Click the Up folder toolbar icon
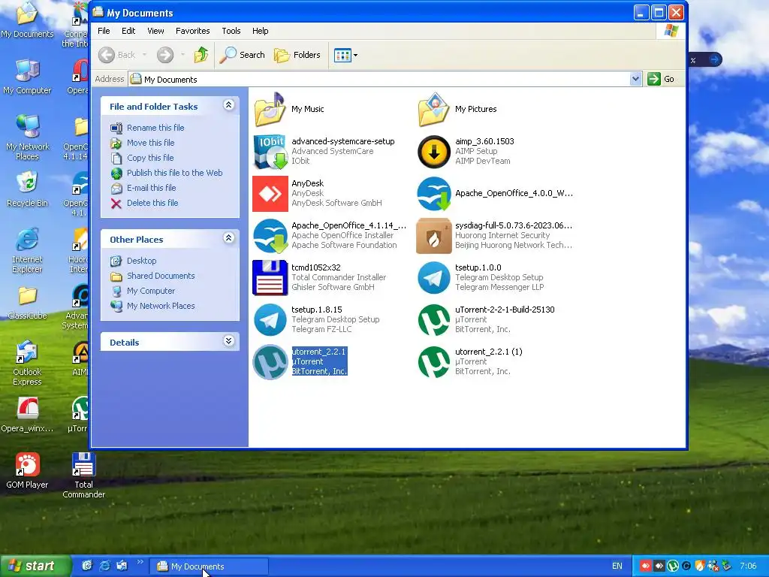769x577 pixels. coord(201,55)
